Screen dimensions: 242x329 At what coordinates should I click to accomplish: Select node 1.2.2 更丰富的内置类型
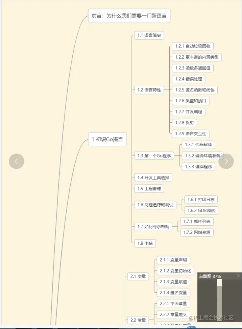point(197,57)
